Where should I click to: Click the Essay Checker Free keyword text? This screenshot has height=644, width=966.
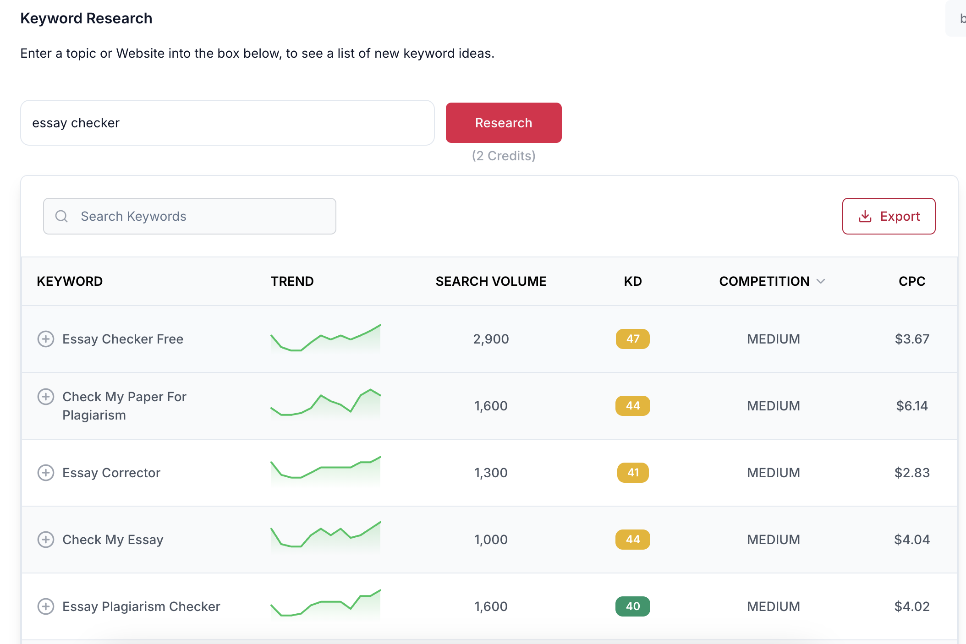(x=123, y=339)
